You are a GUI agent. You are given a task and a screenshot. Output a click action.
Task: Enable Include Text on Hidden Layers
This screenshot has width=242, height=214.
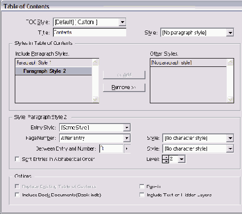tap(141, 195)
